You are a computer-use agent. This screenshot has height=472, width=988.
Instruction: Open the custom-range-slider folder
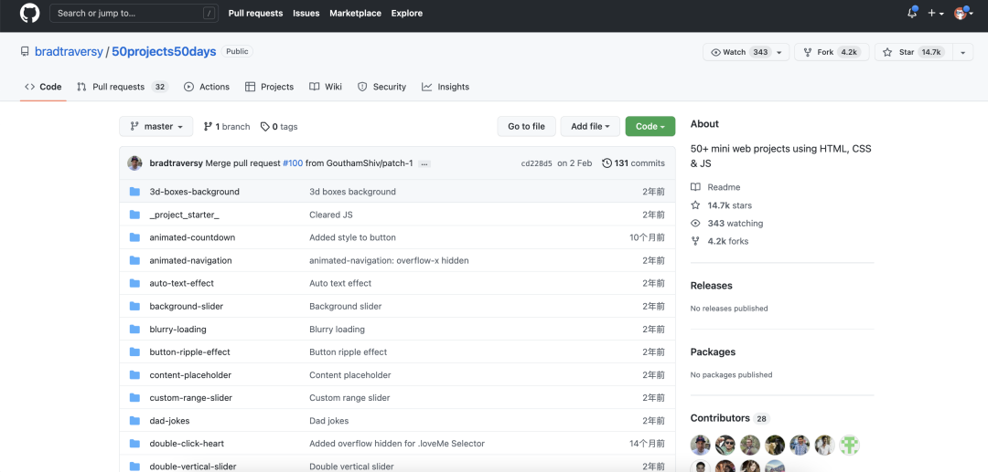[x=191, y=398]
